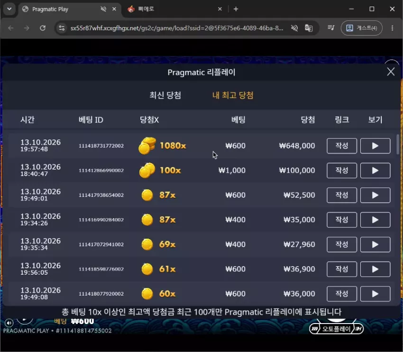Open the 오토플레이 autoplay button
Screen dimensions: 403x352
337,329
